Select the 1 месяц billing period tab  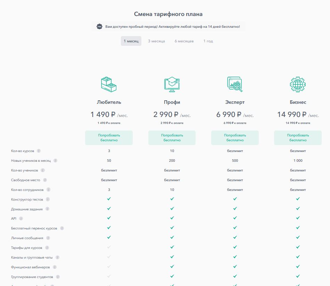pyautogui.click(x=131, y=41)
